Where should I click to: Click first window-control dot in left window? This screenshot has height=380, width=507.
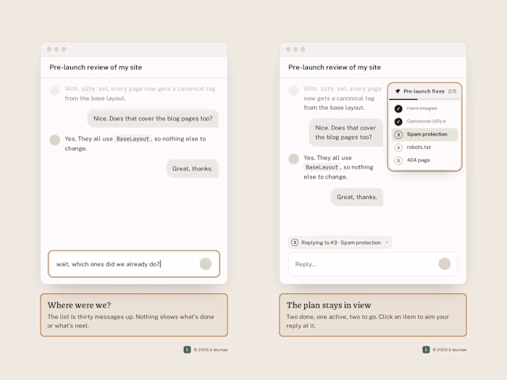coord(49,49)
